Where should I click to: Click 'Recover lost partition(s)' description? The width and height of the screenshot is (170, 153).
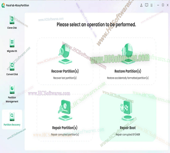tap(65, 78)
